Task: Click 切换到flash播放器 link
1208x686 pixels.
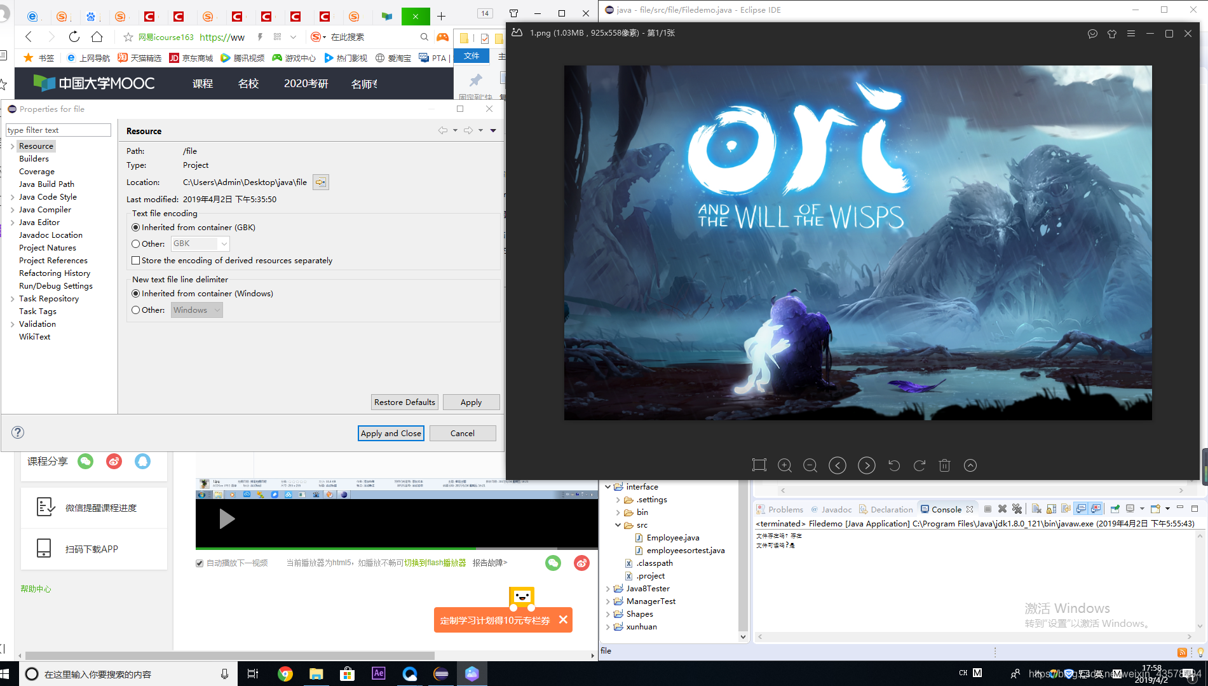Action: [435, 563]
